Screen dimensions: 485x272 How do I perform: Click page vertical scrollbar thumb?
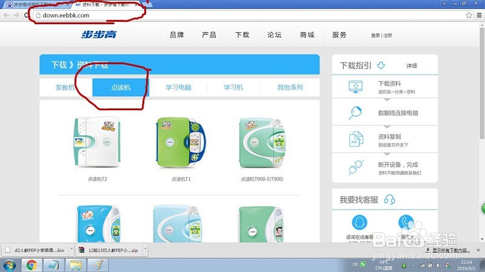tap(482, 84)
